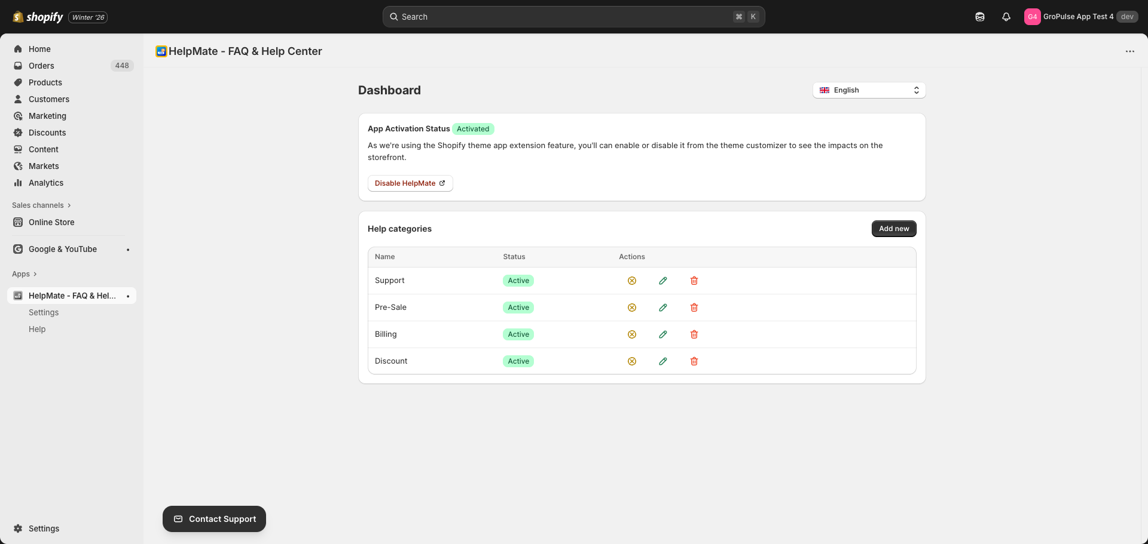This screenshot has width=1148, height=544.
Task: Delete the Billing help category
Action: (x=694, y=334)
